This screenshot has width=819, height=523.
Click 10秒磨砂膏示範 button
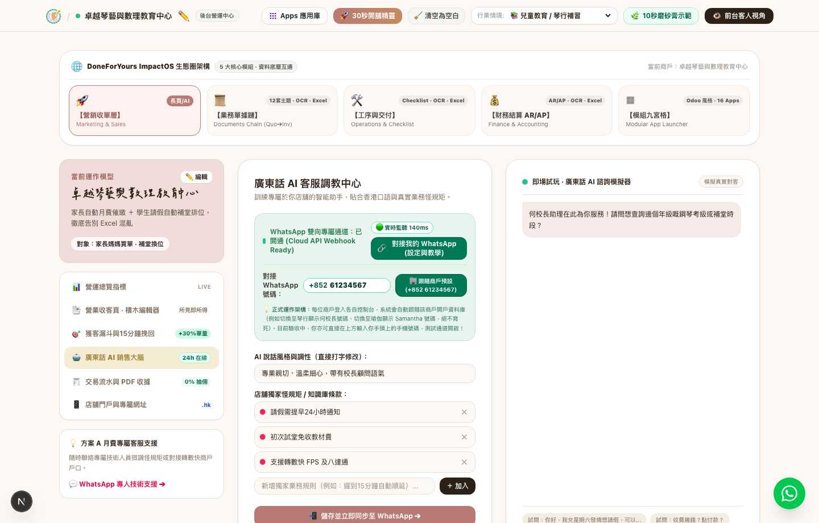coord(661,16)
